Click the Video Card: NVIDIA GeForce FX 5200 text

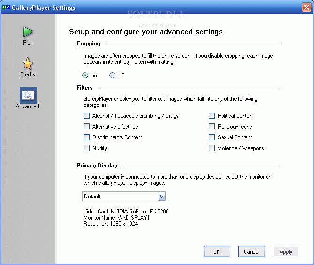[x=126, y=212]
